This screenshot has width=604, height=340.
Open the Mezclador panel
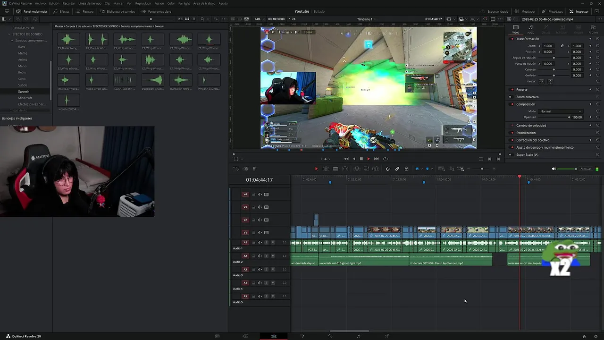(525, 11)
